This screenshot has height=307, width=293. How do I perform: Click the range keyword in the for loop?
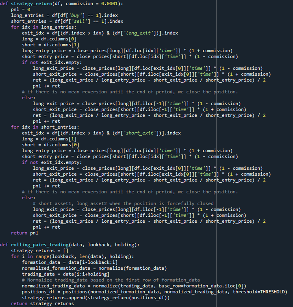[42, 256]
